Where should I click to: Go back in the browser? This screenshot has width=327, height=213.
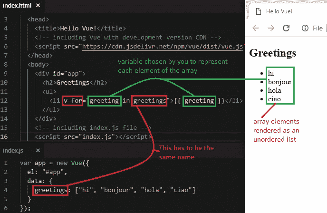[256, 28]
